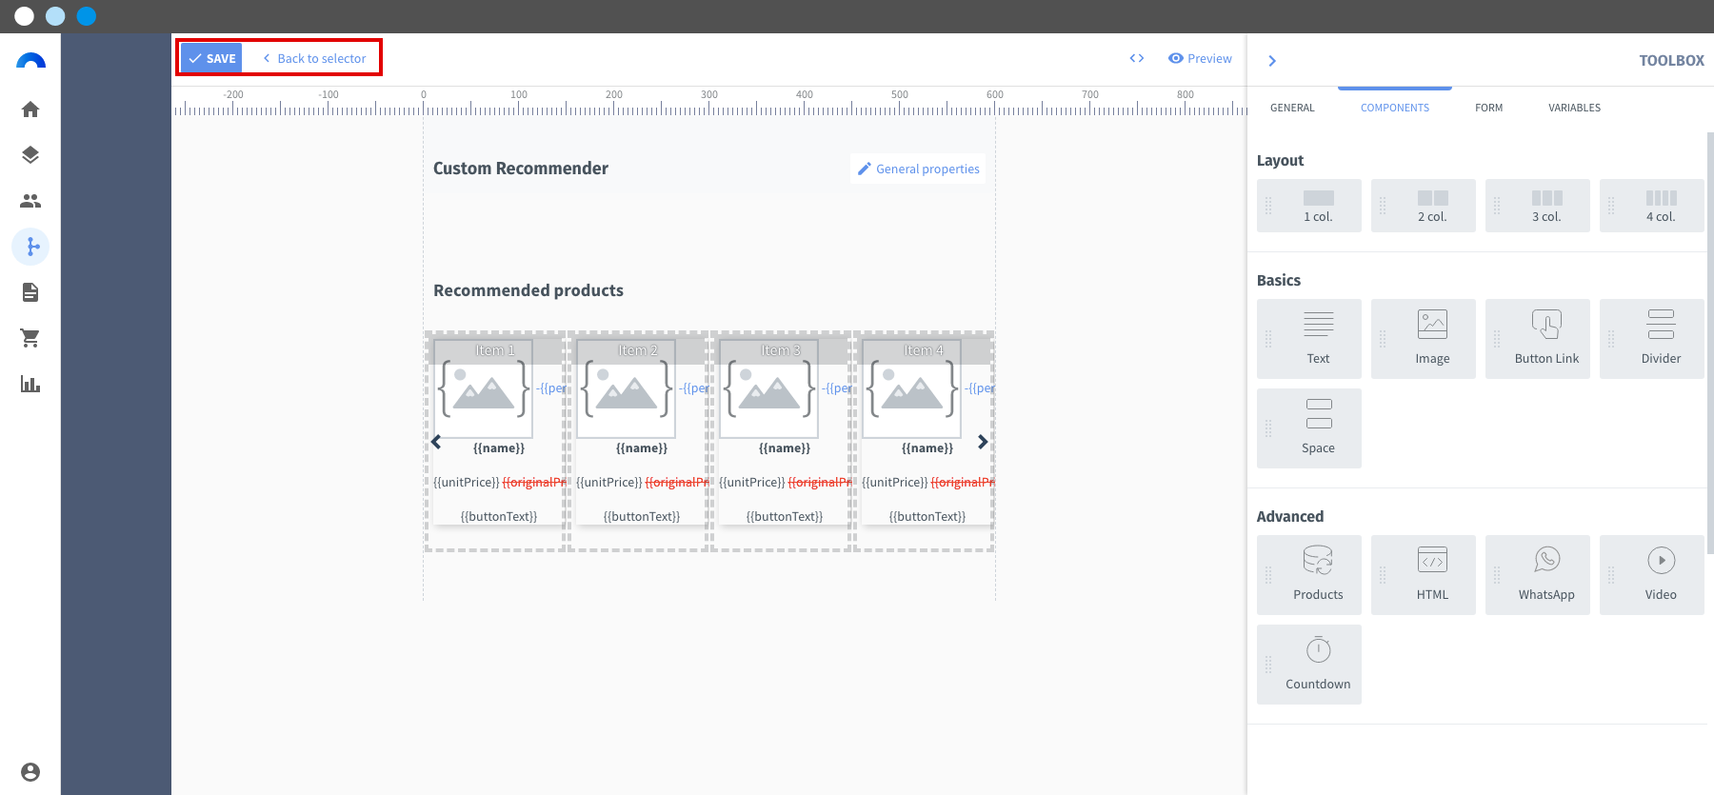Click the Custom Recommender title
1714x795 pixels.
521,169
